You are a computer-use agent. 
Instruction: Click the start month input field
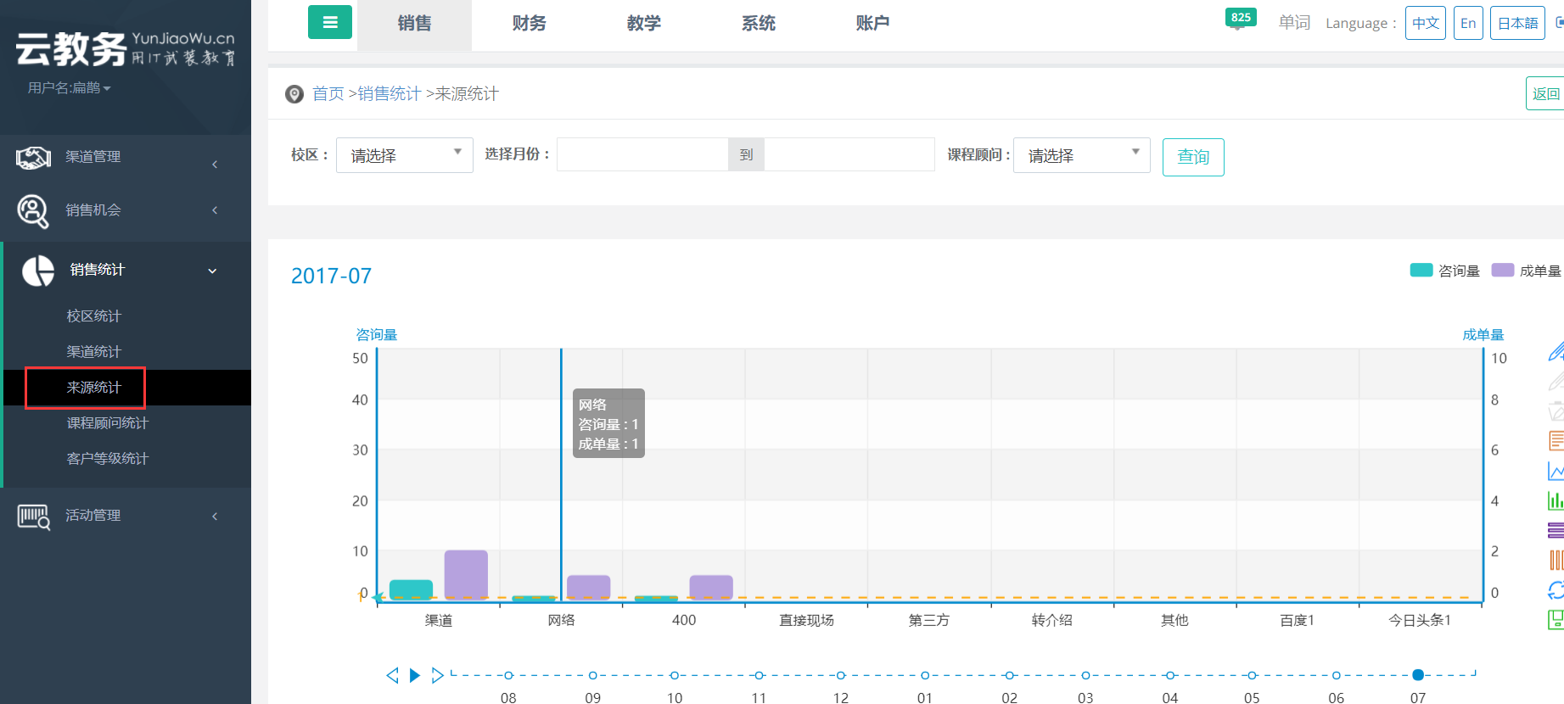coord(642,154)
